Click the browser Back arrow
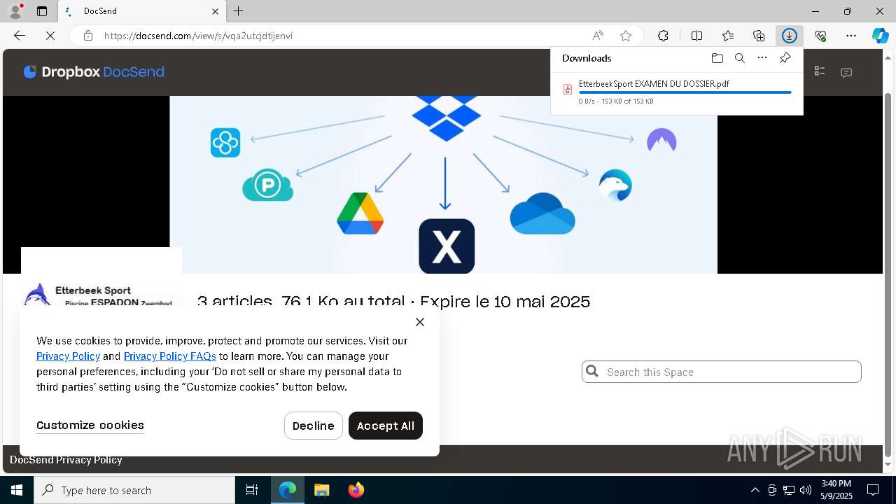The image size is (896, 504). click(20, 36)
